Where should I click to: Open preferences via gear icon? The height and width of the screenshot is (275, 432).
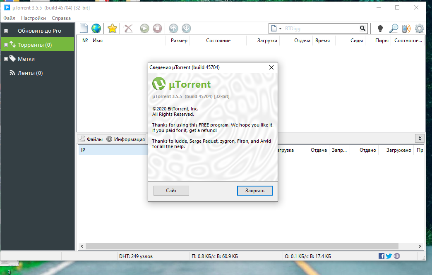(x=419, y=28)
